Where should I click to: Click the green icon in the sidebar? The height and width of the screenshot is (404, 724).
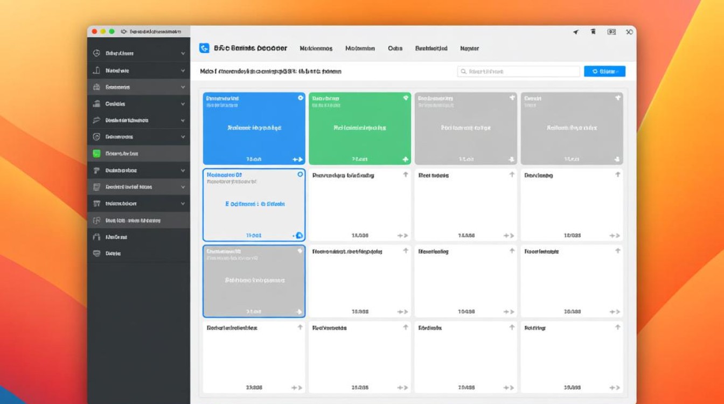96,154
